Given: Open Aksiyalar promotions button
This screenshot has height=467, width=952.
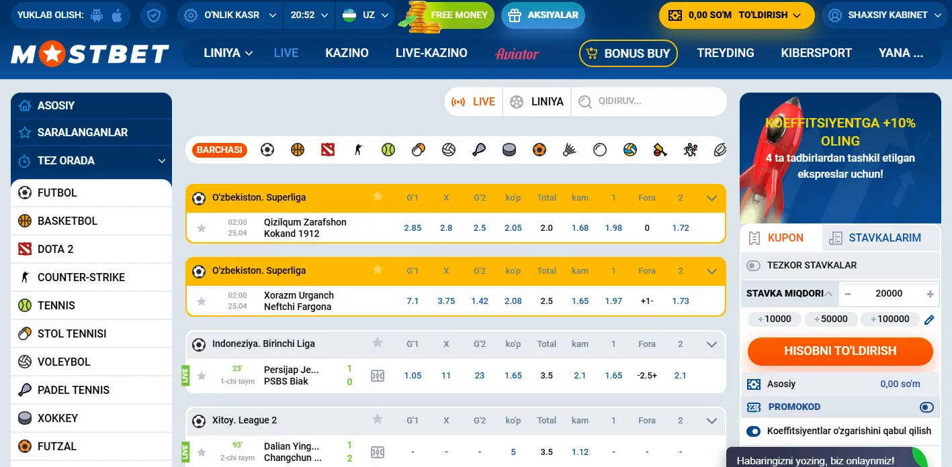Looking at the screenshot, I should click(x=543, y=15).
